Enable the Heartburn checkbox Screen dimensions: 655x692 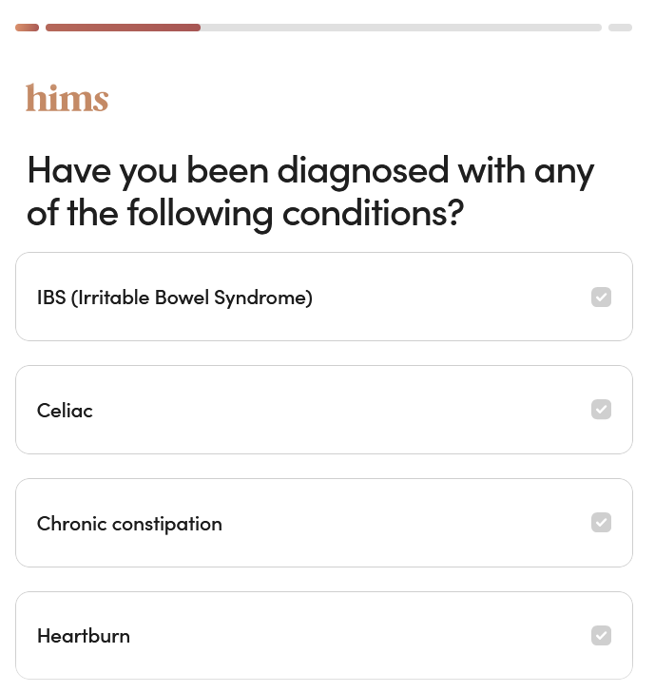click(601, 635)
